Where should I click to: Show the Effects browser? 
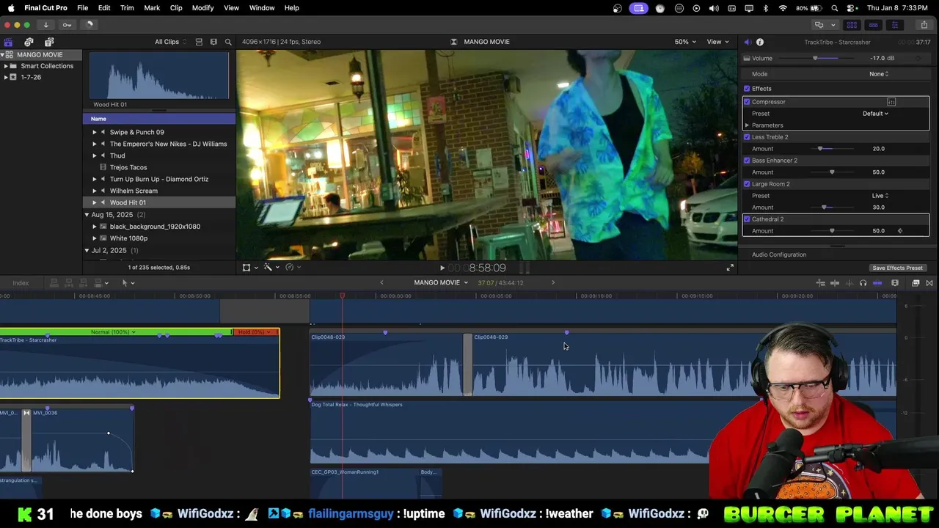[916, 283]
